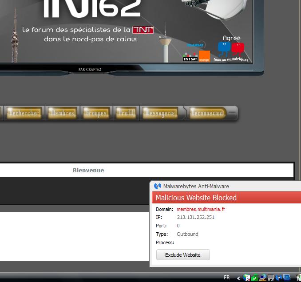This screenshot has height=282, width=301.
Task: Click the TNT SAT logo in banner
Action: (190, 57)
